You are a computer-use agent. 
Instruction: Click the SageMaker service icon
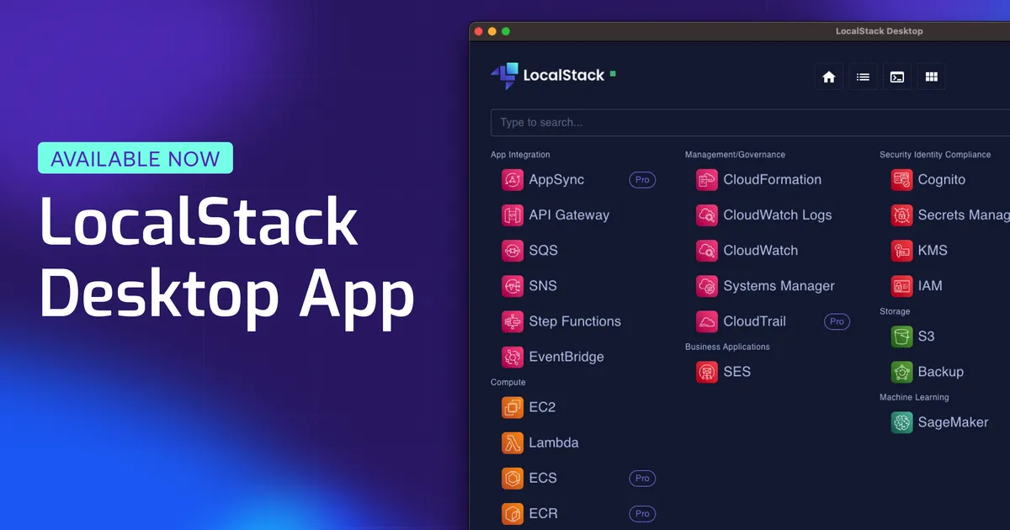pos(901,422)
